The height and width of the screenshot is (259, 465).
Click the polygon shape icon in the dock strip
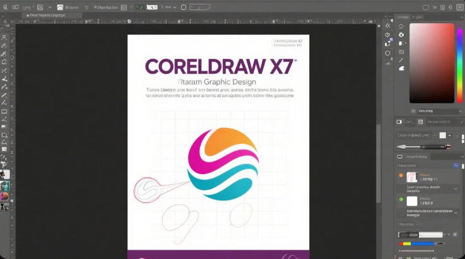387,54
